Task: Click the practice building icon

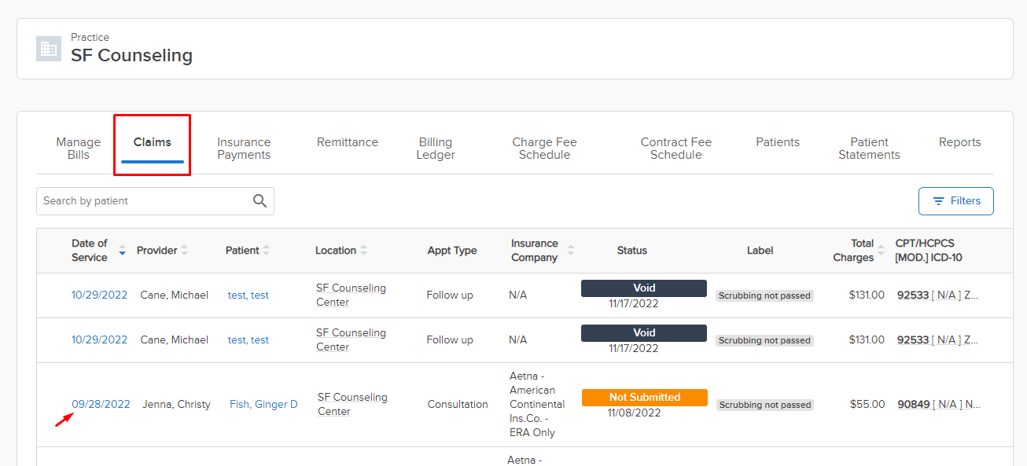Action: click(49, 49)
